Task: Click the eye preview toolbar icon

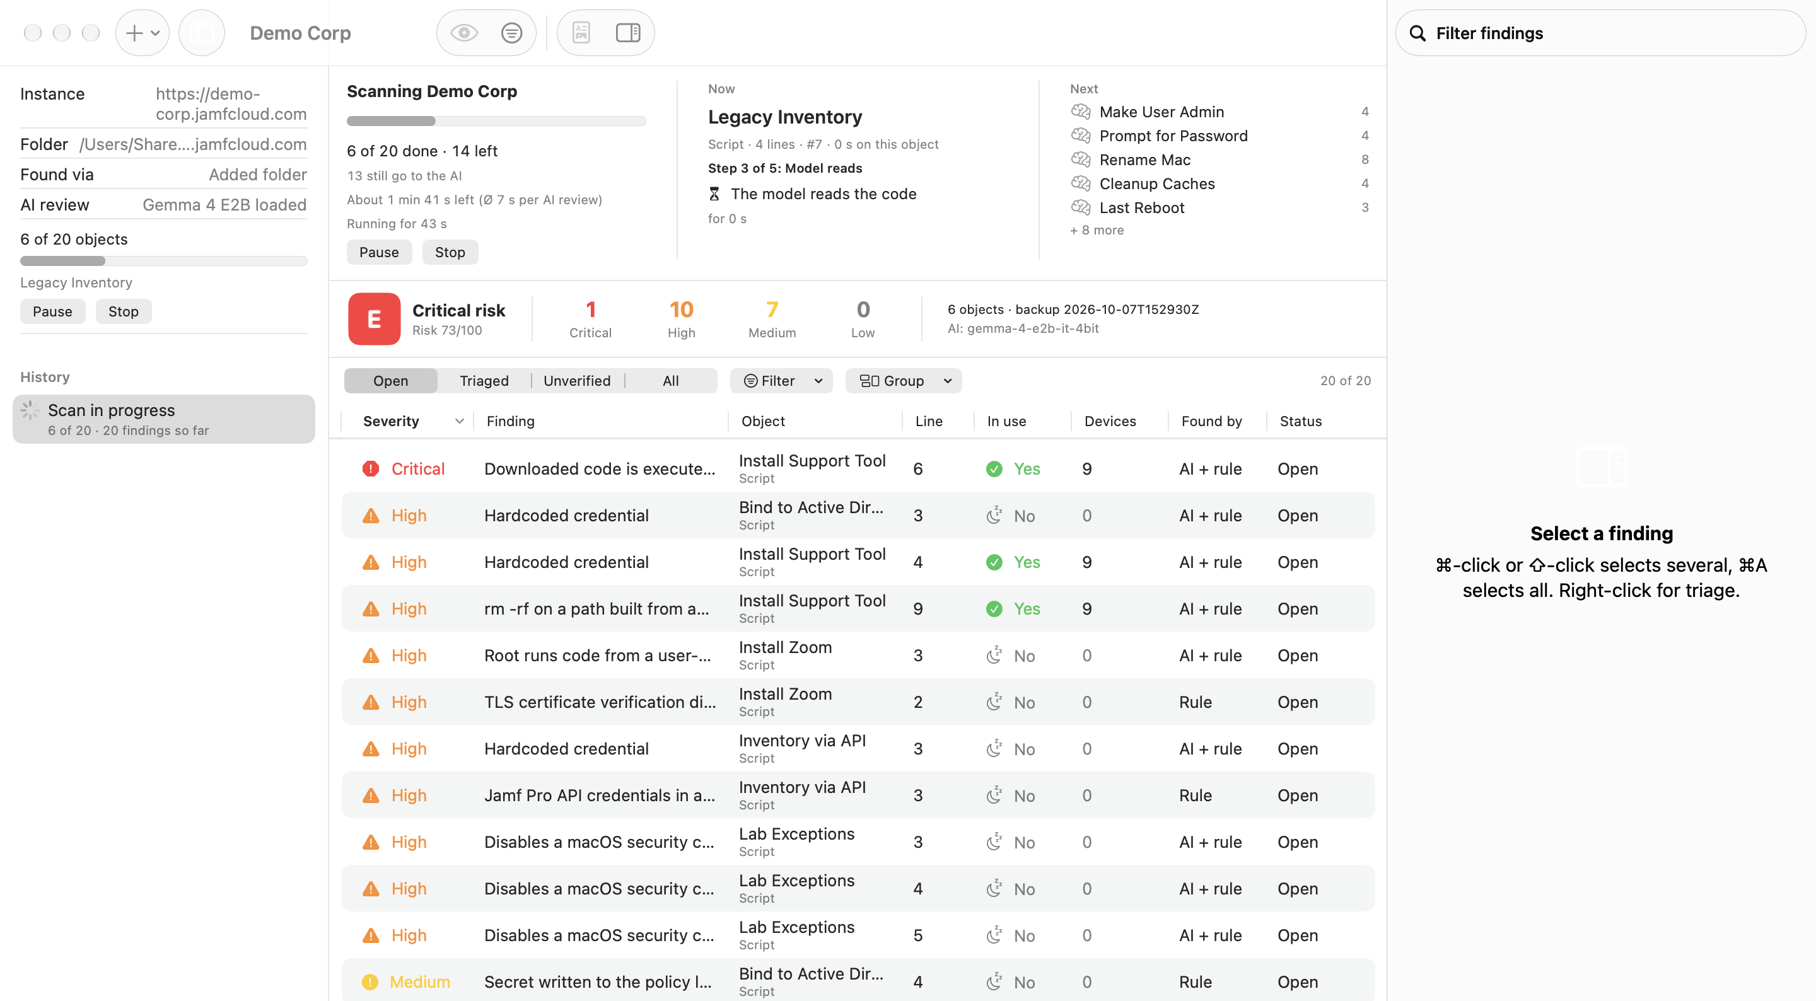Action: [x=464, y=32]
